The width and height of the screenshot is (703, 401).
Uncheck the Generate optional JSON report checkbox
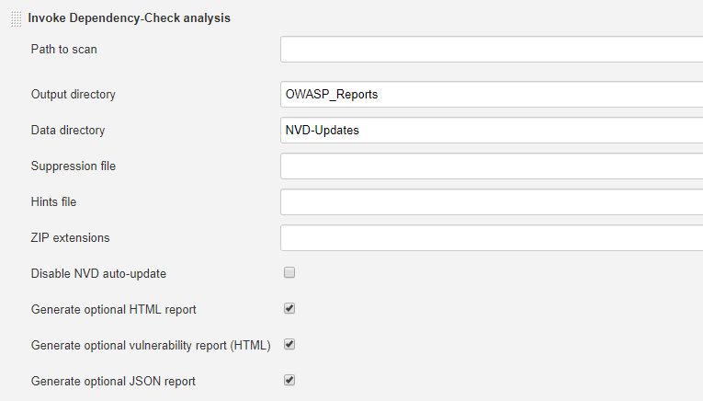coord(289,381)
